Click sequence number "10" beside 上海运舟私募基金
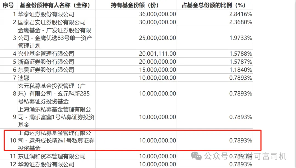Viewport: 296px width, 168px height. tap(13, 140)
